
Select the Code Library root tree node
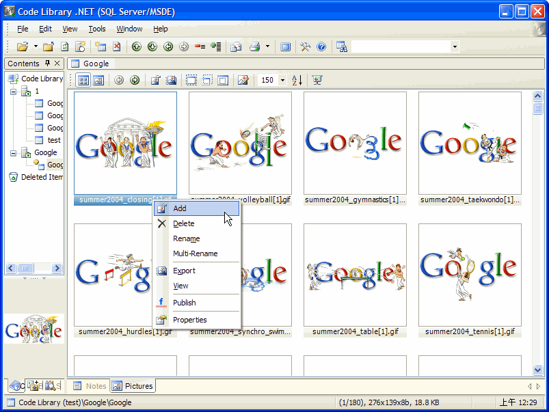[42, 79]
